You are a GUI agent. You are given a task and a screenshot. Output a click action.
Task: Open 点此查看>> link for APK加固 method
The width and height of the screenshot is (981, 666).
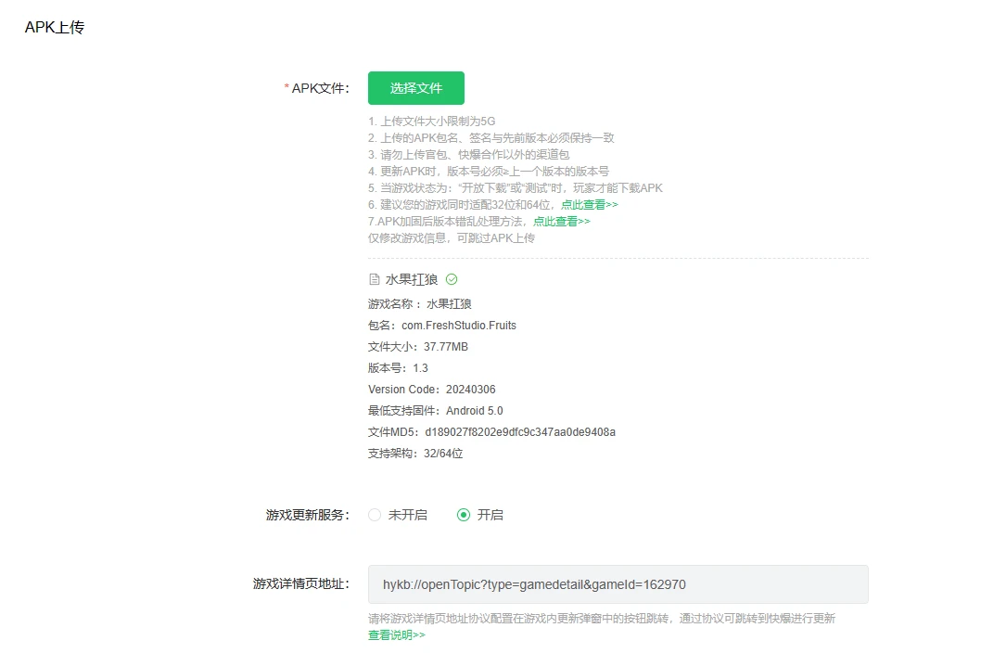click(x=561, y=222)
